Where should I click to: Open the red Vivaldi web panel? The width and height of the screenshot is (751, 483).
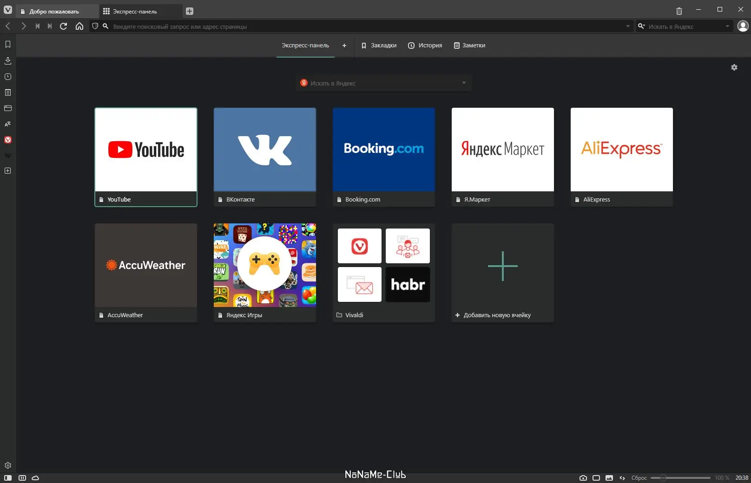point(8,140)
